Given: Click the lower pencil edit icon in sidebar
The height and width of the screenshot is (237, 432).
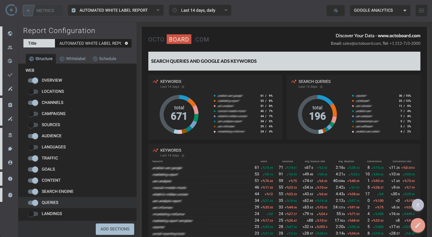Looking at the screenshot, I should [x=10, y=119].
